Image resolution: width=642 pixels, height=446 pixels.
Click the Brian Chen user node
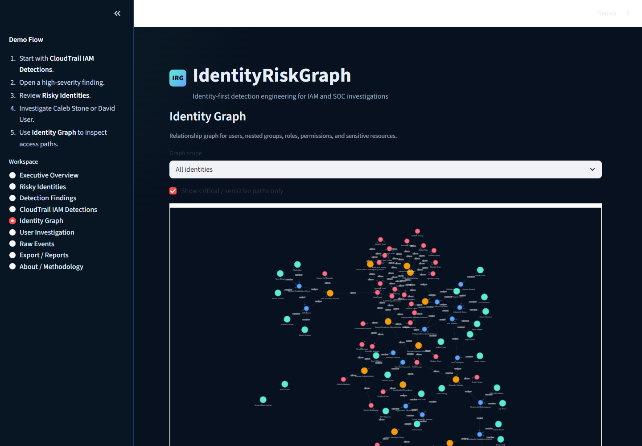tap(285, 384)
